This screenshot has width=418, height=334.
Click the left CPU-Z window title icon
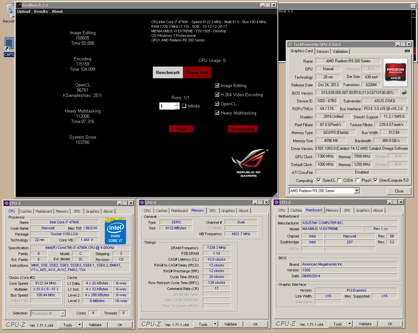point(7,203)
